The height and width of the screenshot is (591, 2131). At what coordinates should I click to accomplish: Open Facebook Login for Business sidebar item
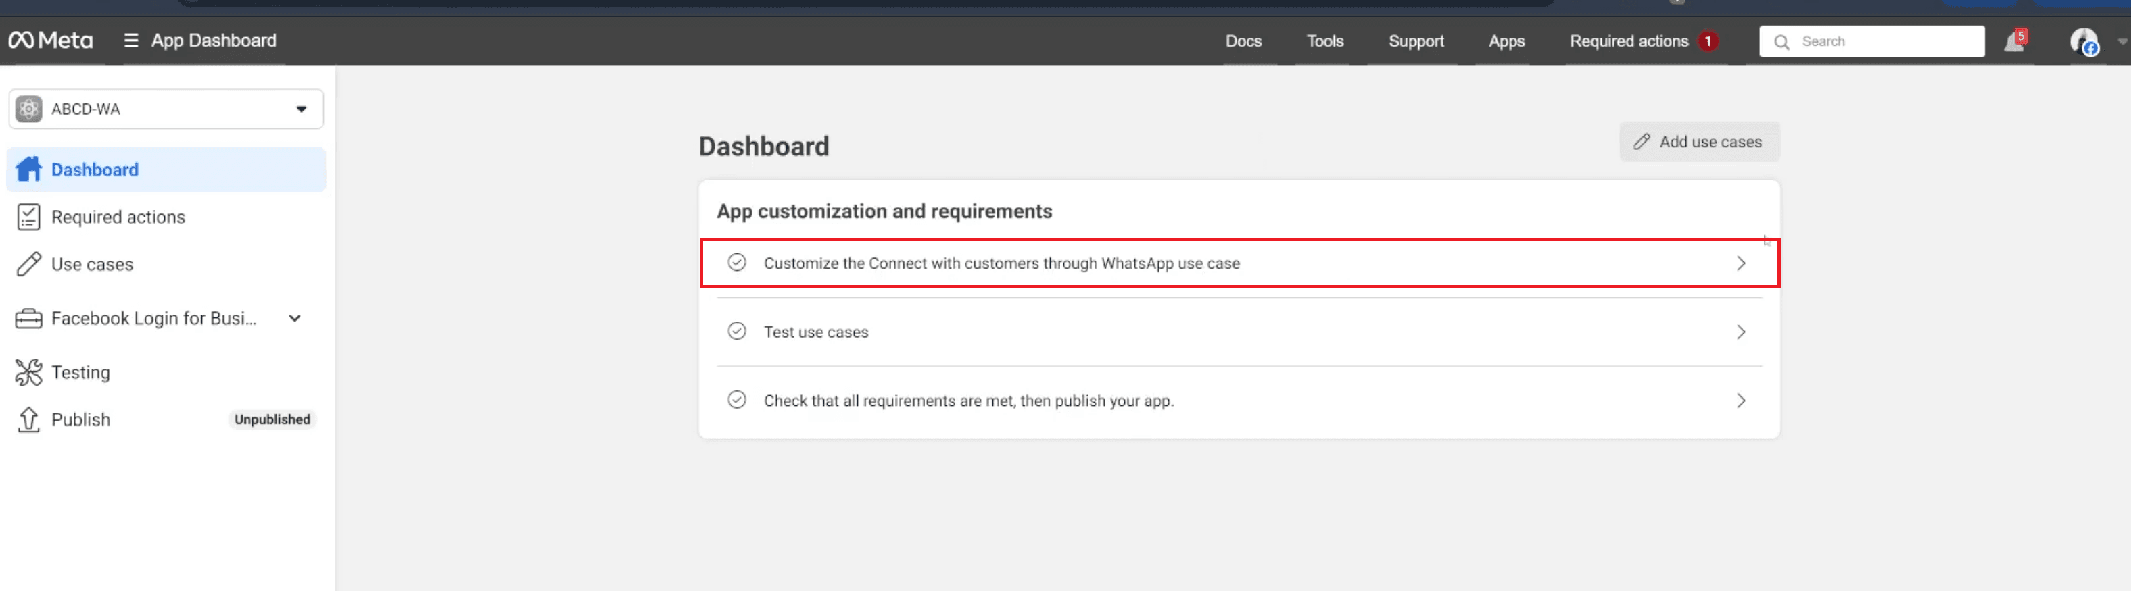[x=153, y=318]
